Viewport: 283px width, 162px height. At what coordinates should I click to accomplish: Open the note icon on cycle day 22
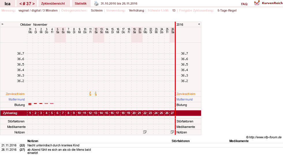coord(145,132)
